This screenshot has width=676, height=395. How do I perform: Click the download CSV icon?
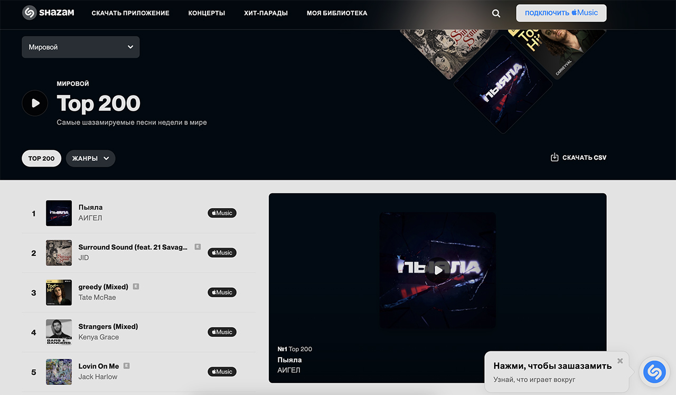pos(555,157)
